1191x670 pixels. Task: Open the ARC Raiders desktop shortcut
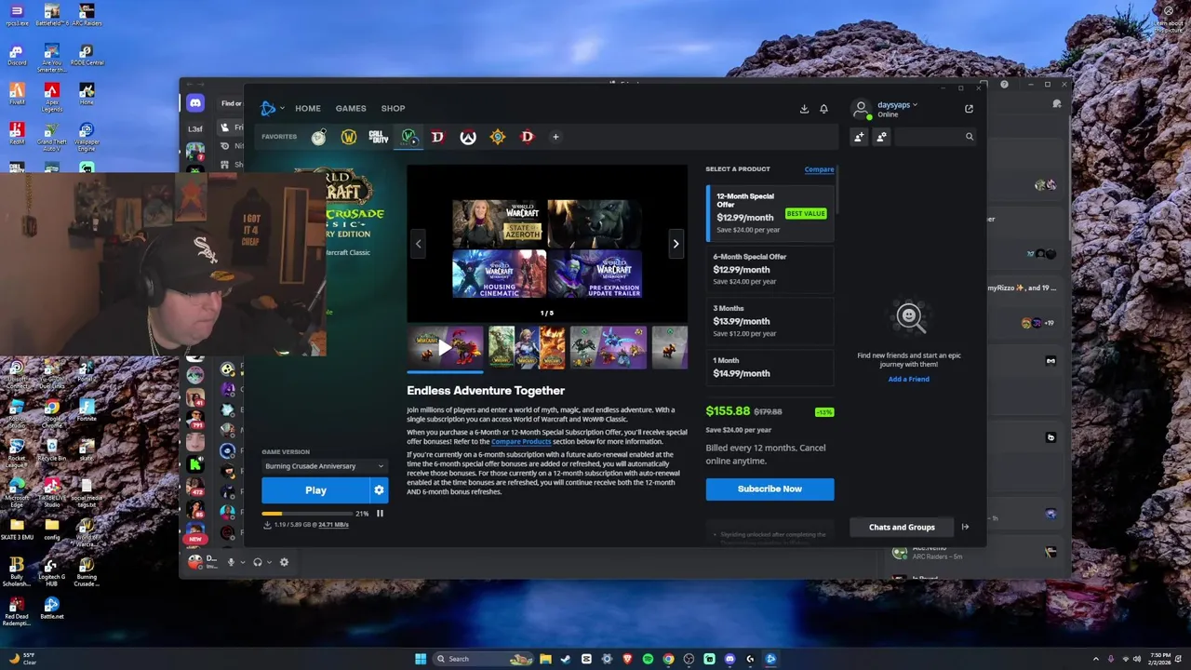pyautogui.click(x=87, y=16)
